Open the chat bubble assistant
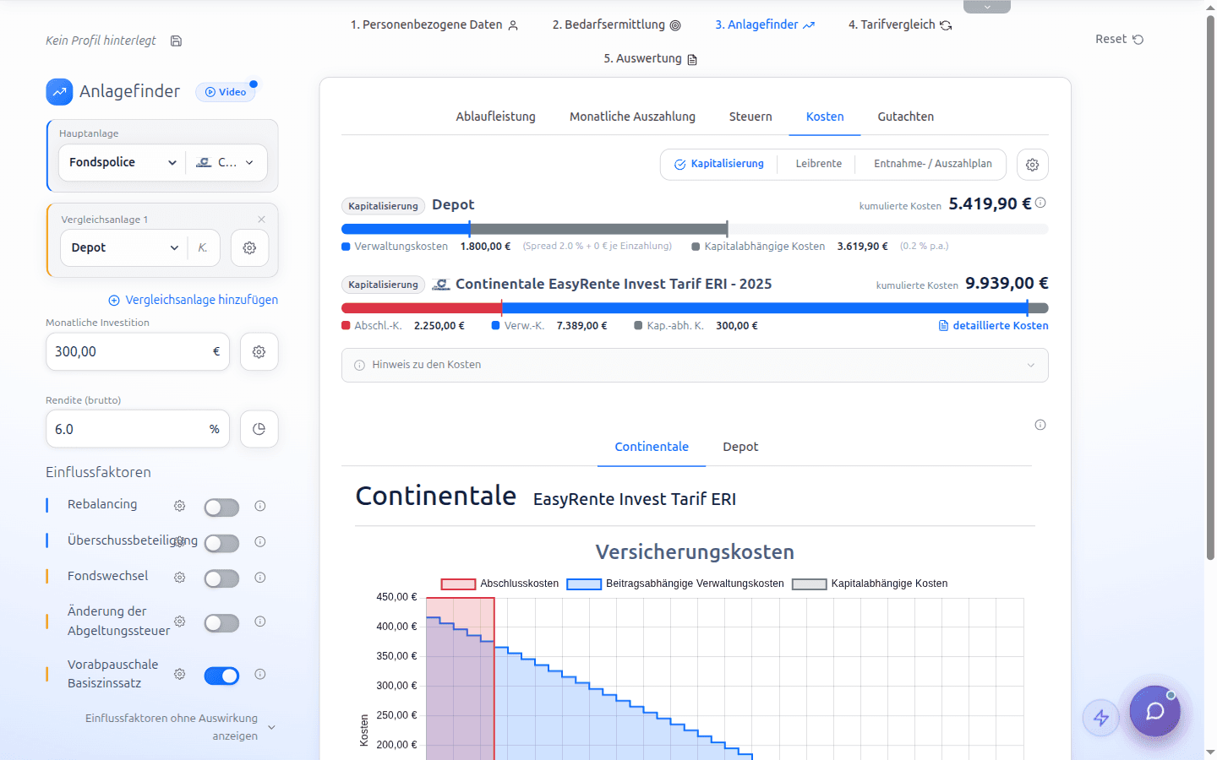The width and height of the screenshot is (1217, 760). coord(1154,711)
